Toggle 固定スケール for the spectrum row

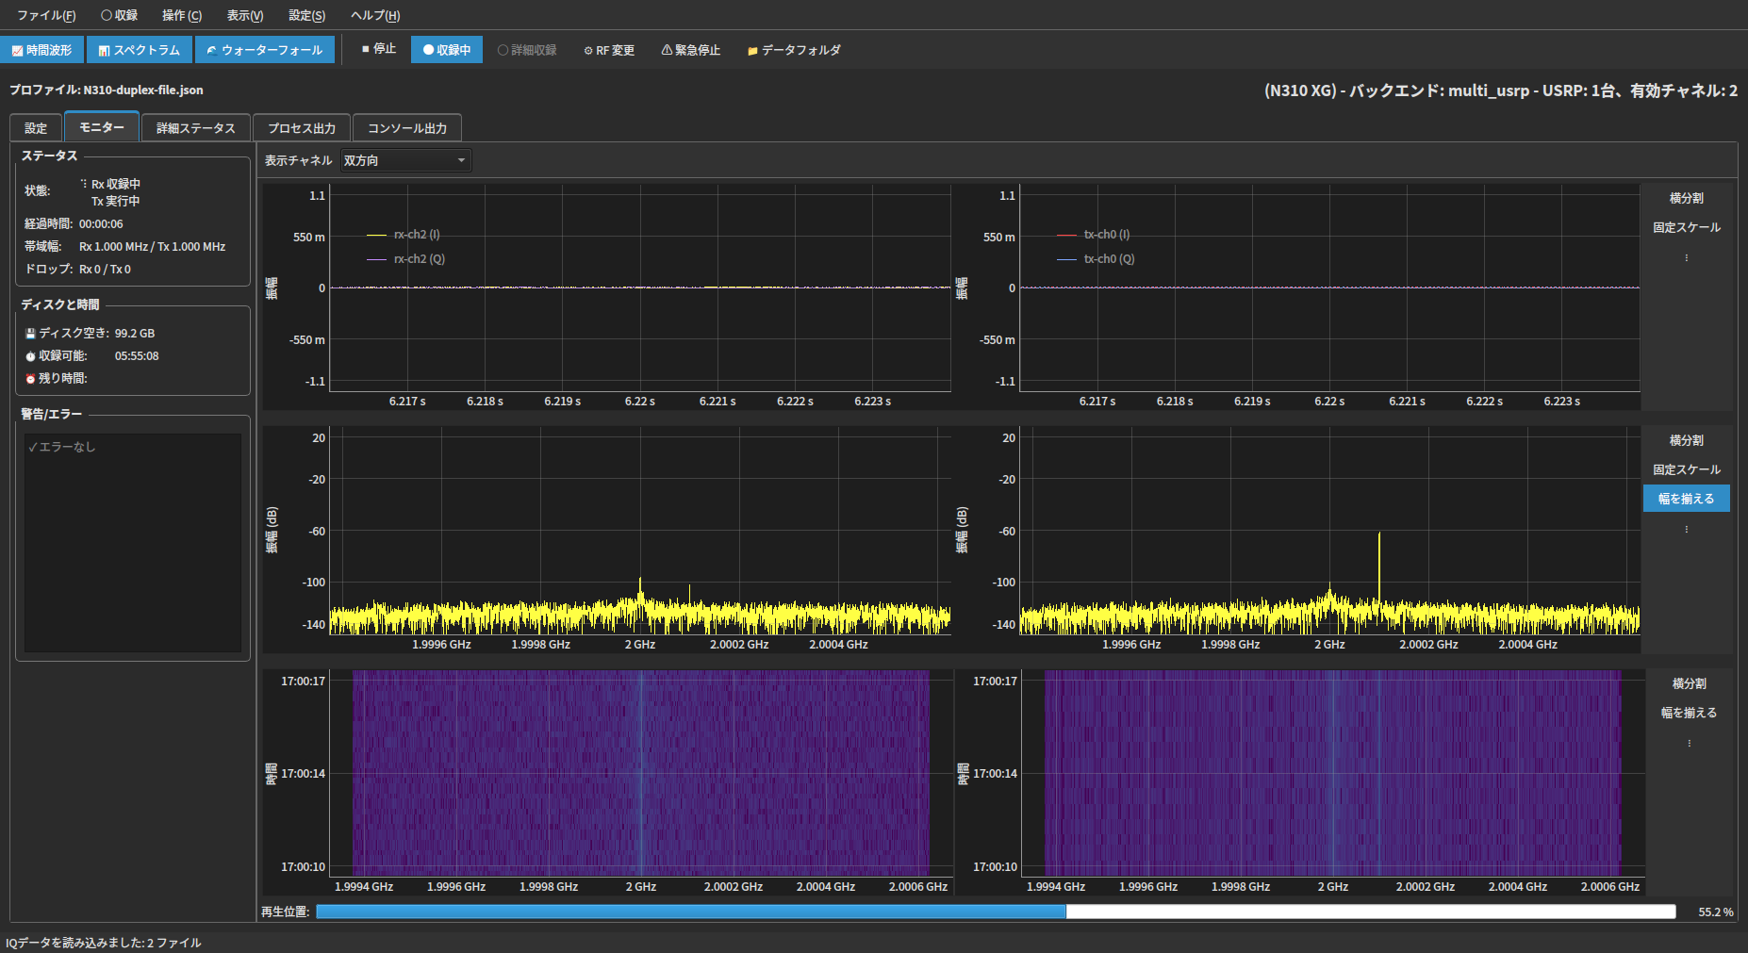tap(1687, 469)
